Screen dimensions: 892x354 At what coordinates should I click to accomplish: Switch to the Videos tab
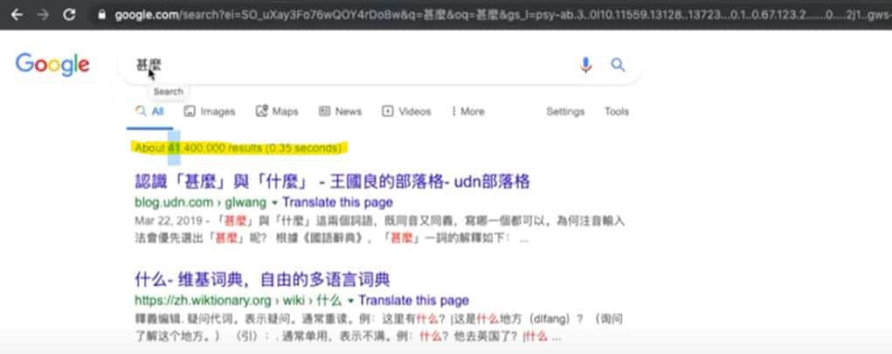pos(406,112)
